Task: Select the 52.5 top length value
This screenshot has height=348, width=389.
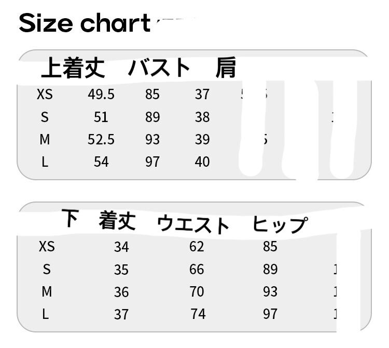Action: click(101, 139)
